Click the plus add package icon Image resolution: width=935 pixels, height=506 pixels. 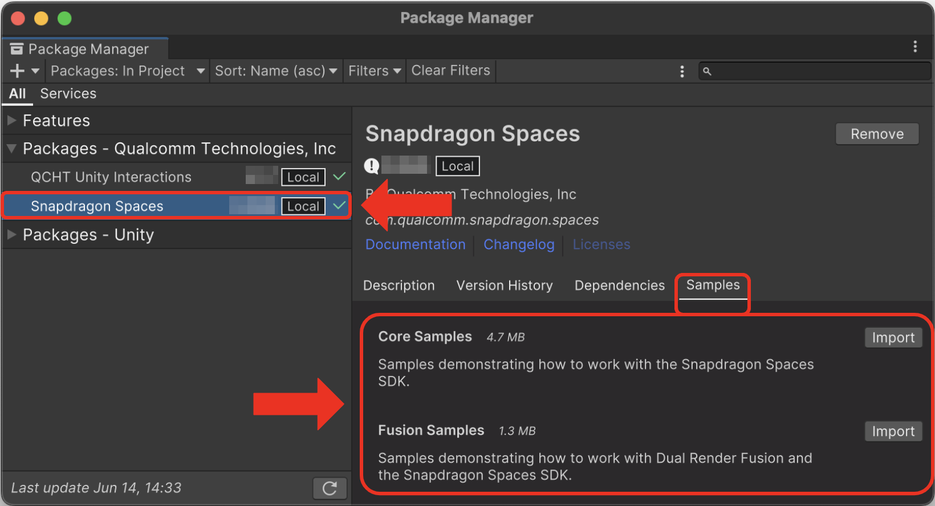17,71
